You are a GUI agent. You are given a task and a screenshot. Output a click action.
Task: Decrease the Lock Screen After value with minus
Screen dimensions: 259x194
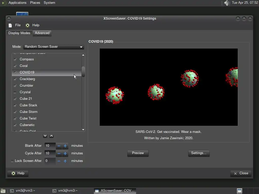tap(59, 161)
